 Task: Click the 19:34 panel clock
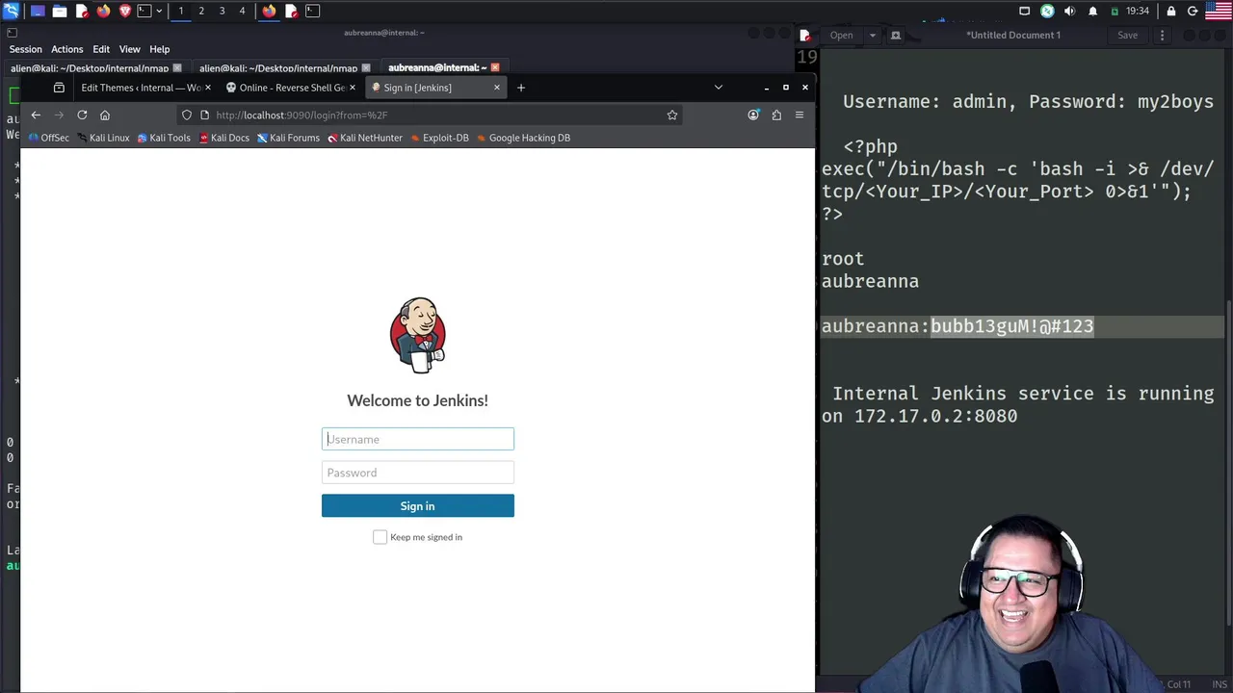click(x=1138, y=11)
